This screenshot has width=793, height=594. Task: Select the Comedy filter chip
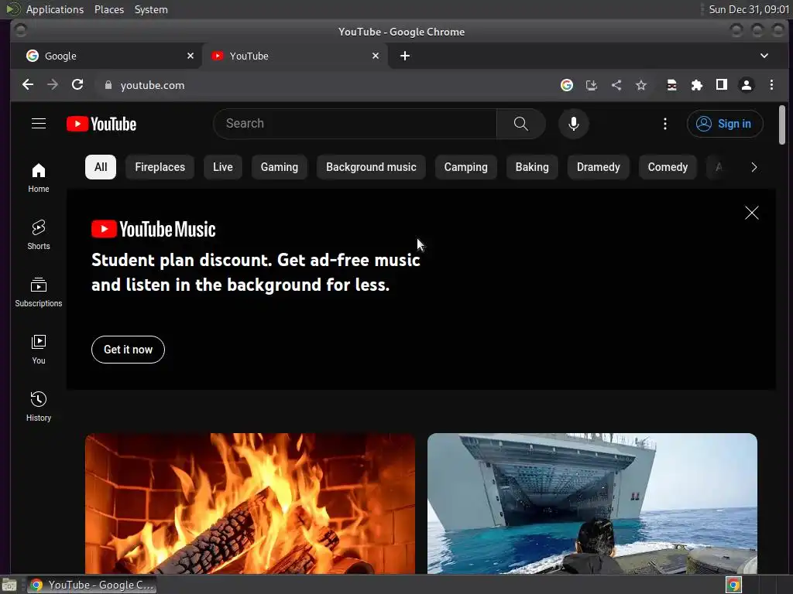pos(668,167)
